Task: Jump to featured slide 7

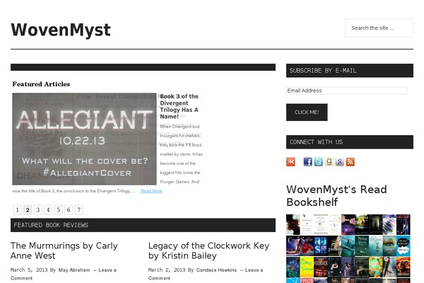Action: 79,210
